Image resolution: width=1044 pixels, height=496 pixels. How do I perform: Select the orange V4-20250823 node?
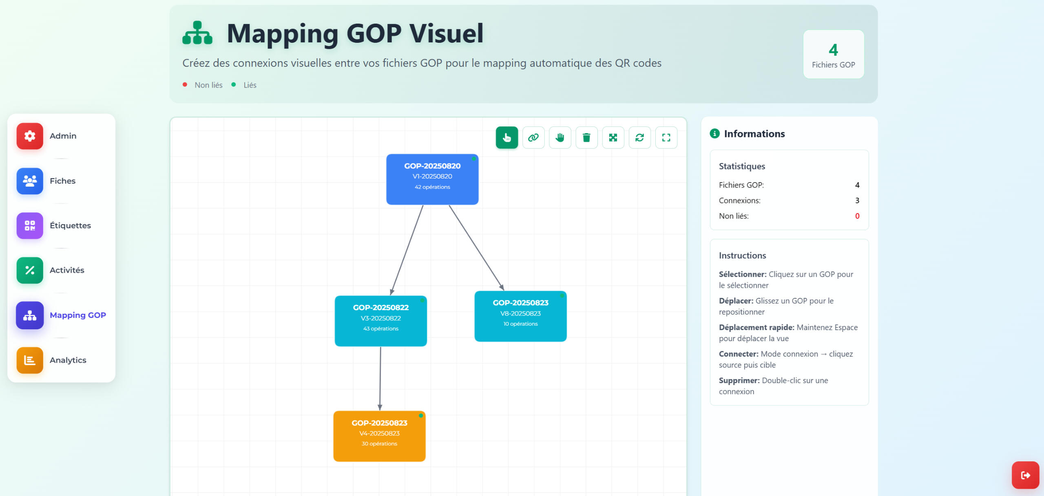[x=379, y=436]
